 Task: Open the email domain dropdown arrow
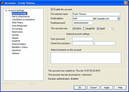[118, 19]
